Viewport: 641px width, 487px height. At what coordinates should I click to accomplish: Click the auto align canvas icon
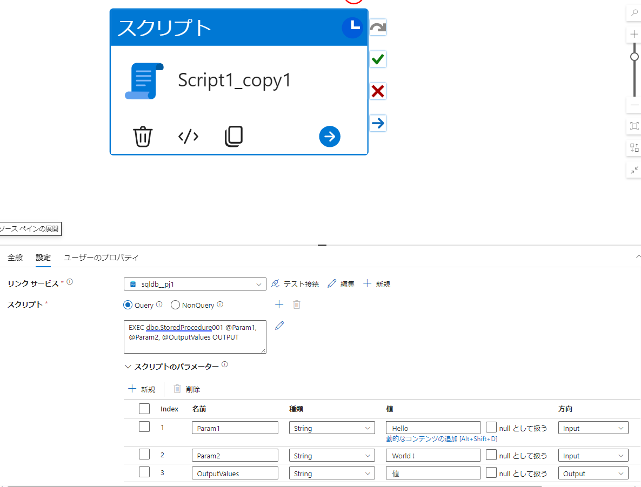[x=633, y=148]
